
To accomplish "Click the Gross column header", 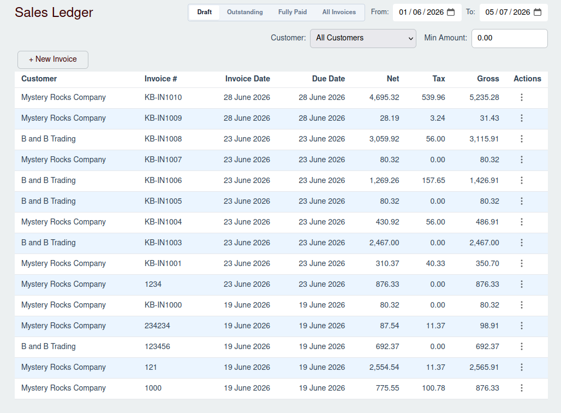I will (488, 79).
